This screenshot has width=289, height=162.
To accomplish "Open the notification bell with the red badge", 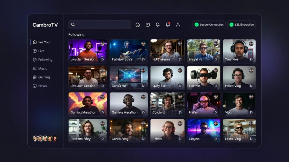I will 168,25.
